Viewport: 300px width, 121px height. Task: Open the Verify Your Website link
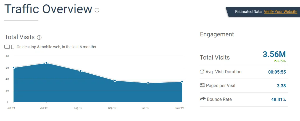click(x=280, y=12)
